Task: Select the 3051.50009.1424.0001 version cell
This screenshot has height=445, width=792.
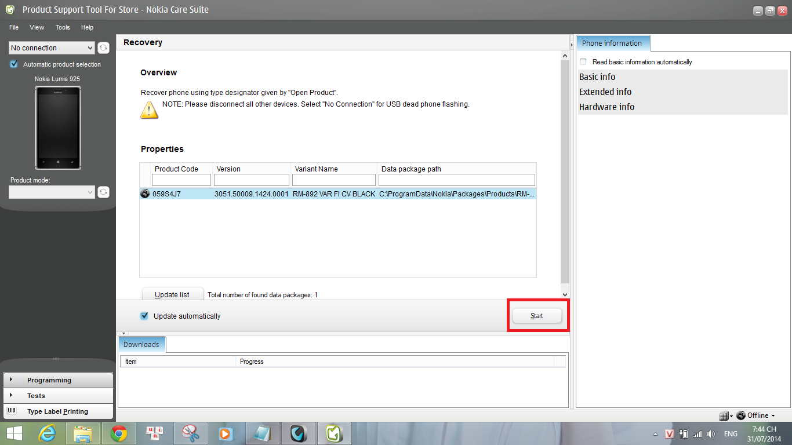Action: [252, 194]
